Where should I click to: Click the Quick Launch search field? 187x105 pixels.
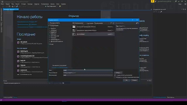(x=166, y=1)
